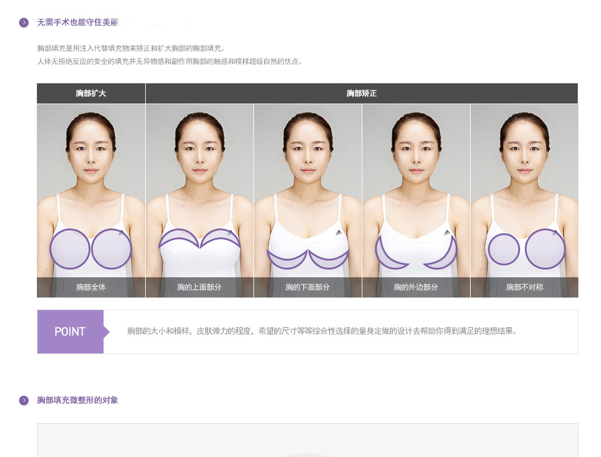Open the 胸的外边部分 image panel
The height and width of the screenshot is (457, 601).
coord(417,201)
